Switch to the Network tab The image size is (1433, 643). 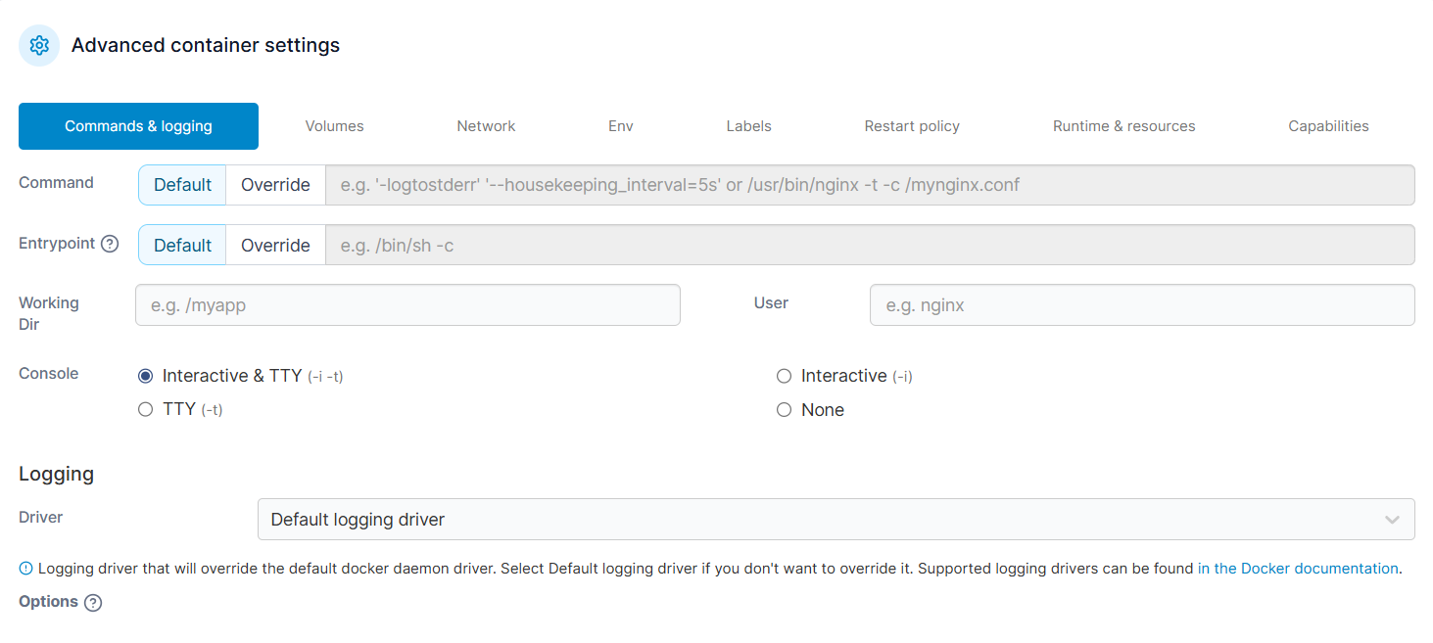tap(486, 126)
